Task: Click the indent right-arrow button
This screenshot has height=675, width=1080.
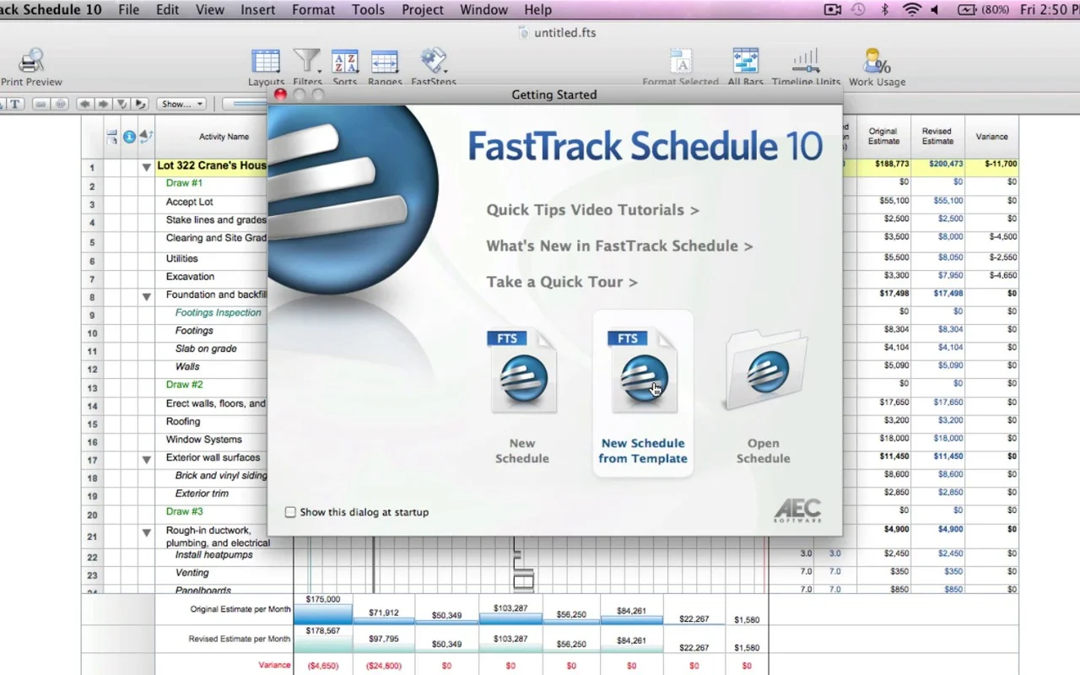Action: [x=103, y=104]
